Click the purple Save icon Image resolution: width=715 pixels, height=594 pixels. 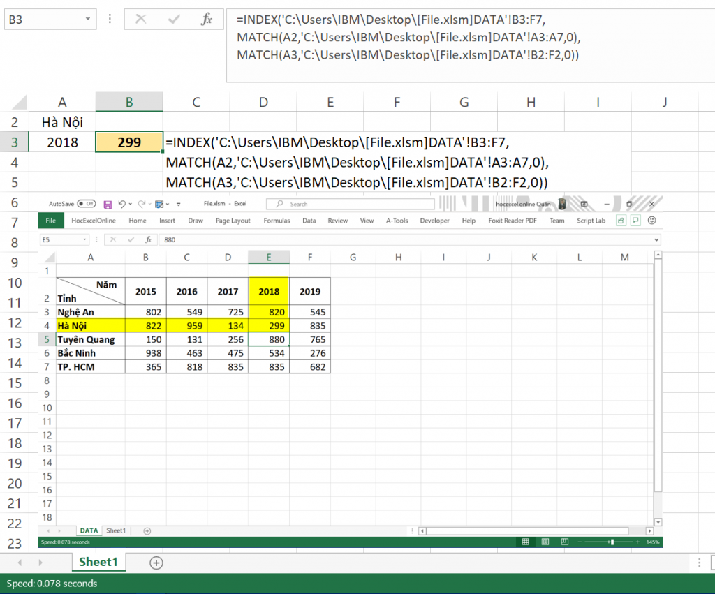point(108,205)
